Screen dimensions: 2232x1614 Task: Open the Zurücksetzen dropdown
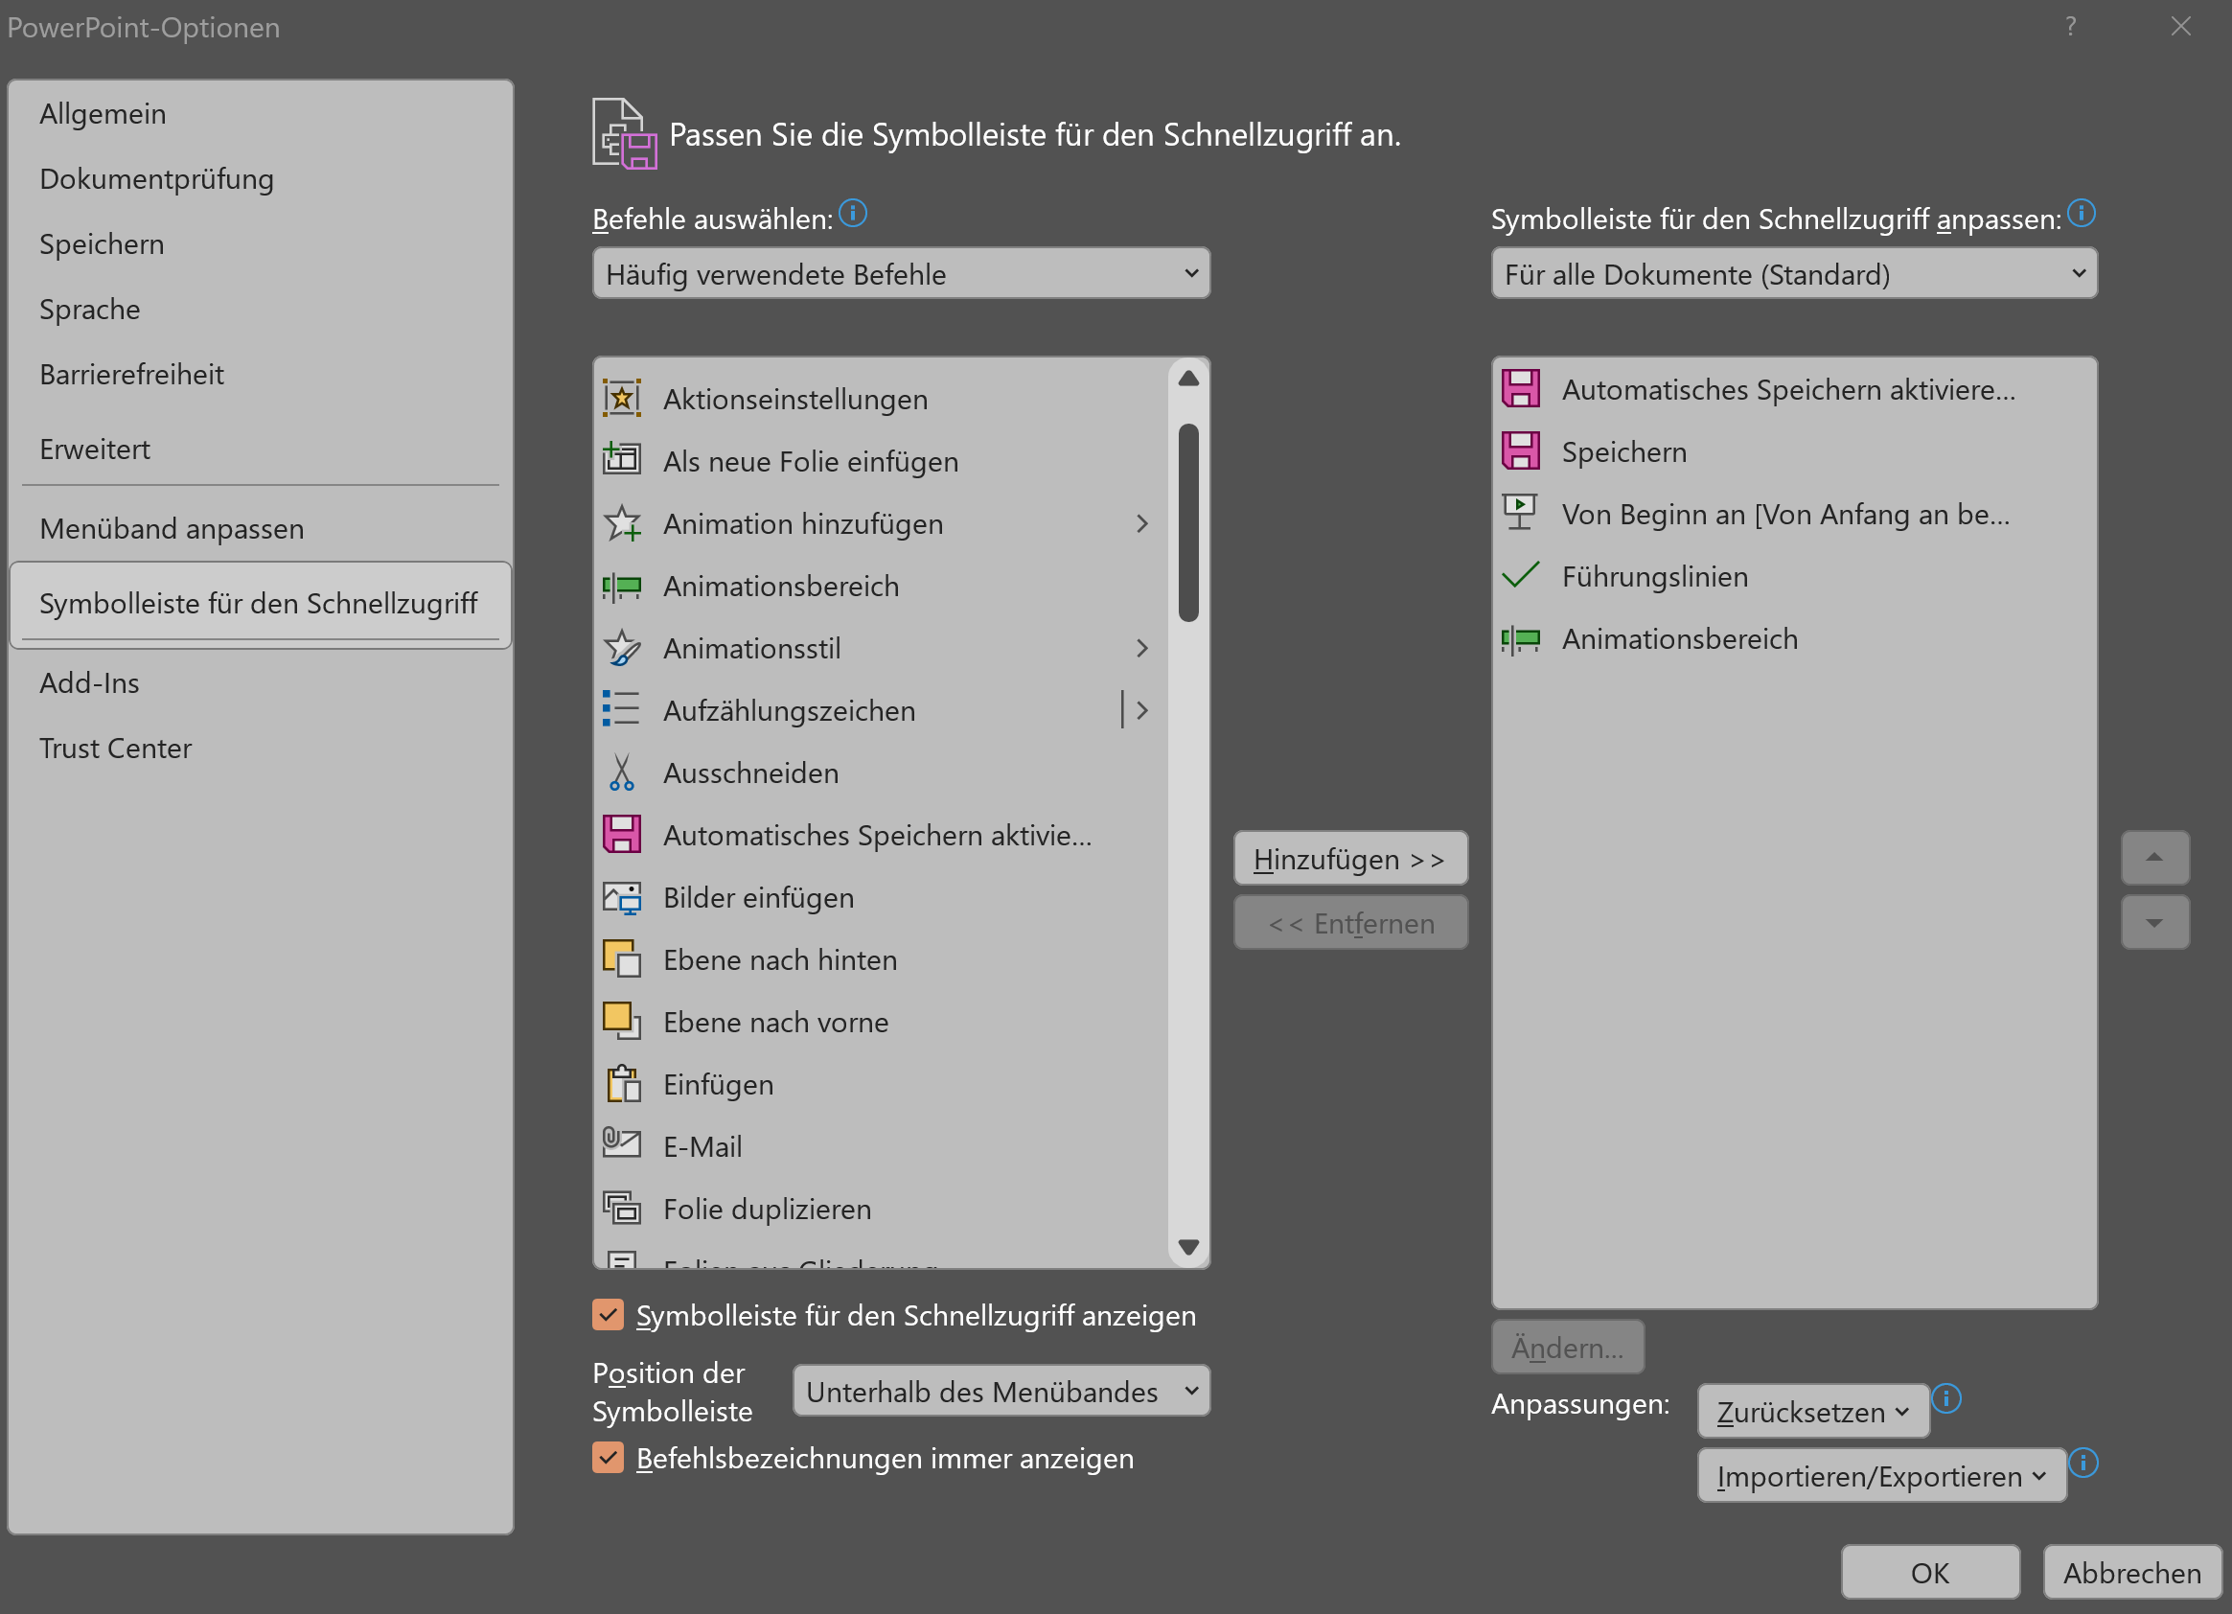(x=1813, y=1411)
